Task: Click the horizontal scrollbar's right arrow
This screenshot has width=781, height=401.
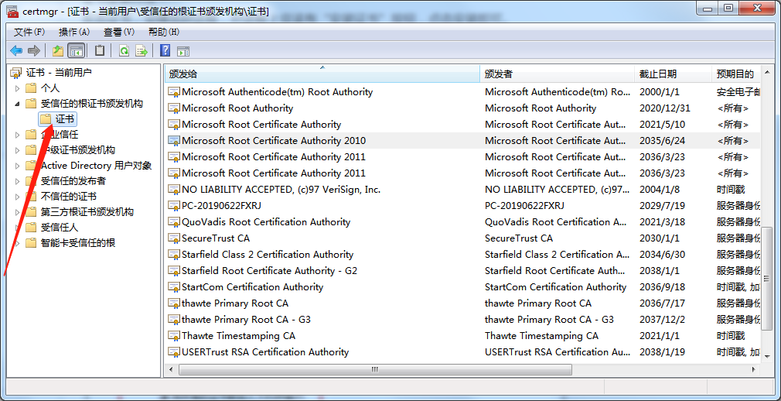Action: pos(755,370)
